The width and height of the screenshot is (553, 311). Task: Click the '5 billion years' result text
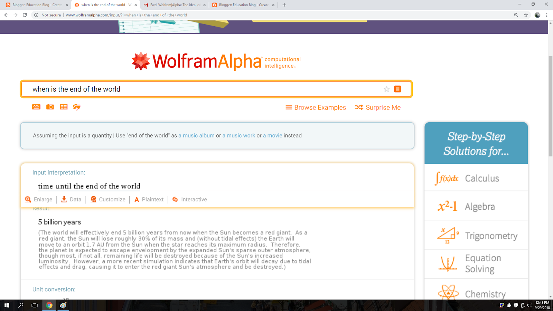(x=59, y=222)
